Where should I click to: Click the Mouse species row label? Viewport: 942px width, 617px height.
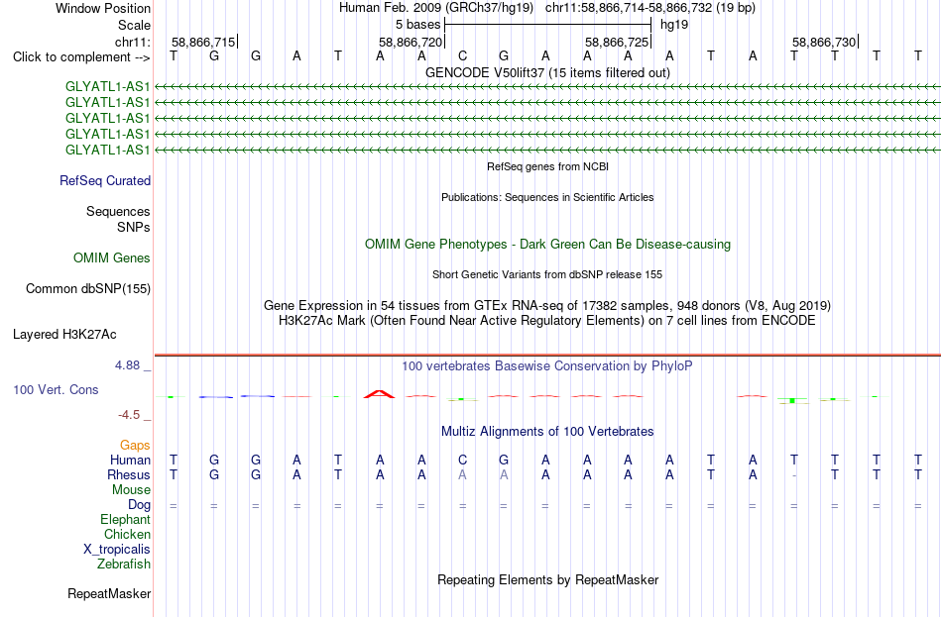[132, 490]
